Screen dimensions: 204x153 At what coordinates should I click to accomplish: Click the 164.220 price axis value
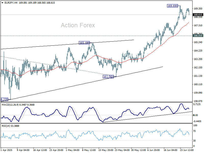[198, 50]
